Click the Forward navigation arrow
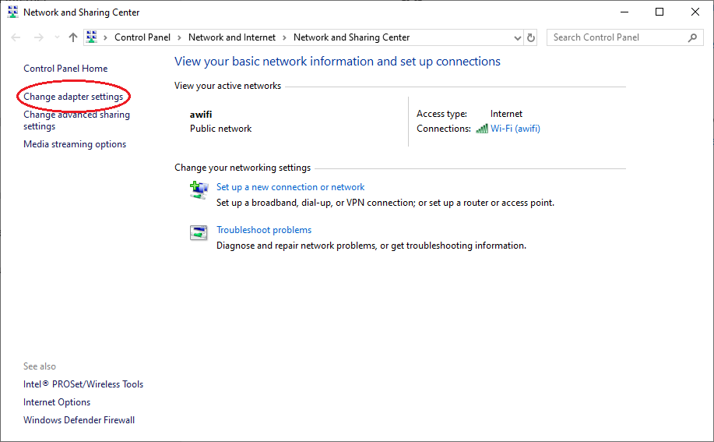714x442 pixels. (38, 37)
